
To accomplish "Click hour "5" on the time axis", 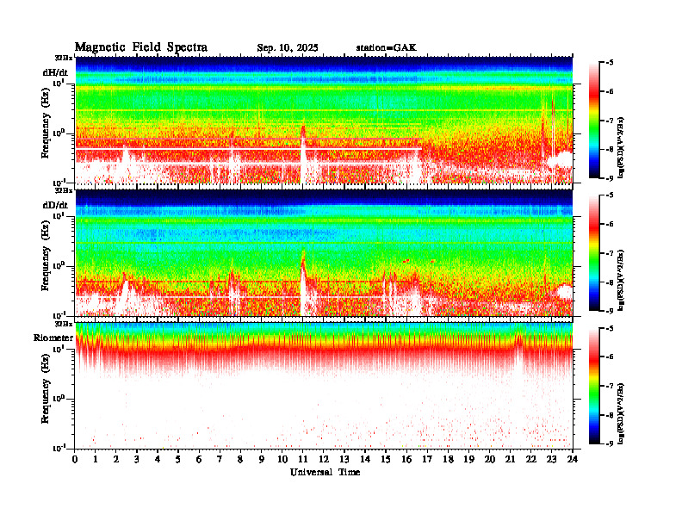I will coord(178,459).
